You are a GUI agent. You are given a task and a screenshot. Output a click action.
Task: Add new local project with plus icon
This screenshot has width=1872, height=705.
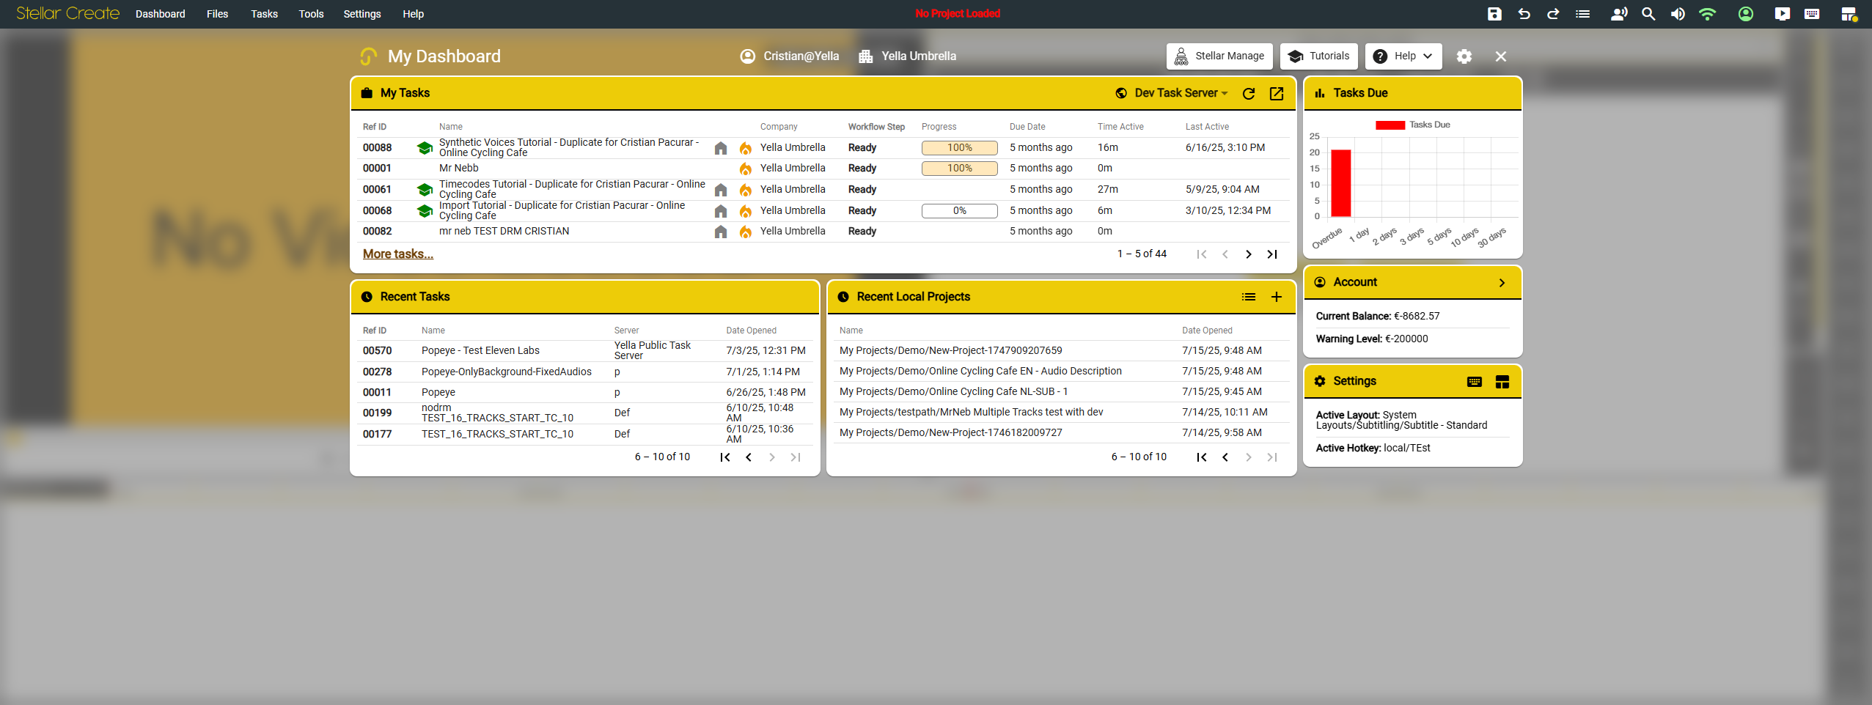pos(1277,297)
